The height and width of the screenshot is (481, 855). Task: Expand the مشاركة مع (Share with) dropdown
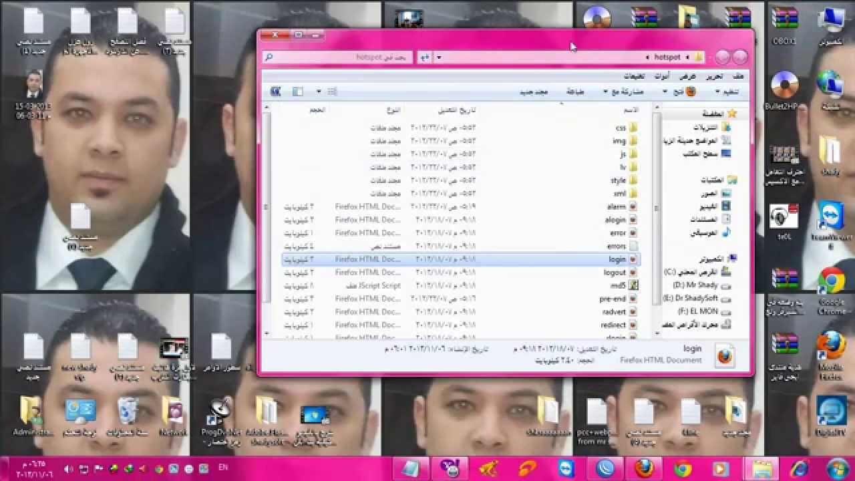tap(624, 92)
